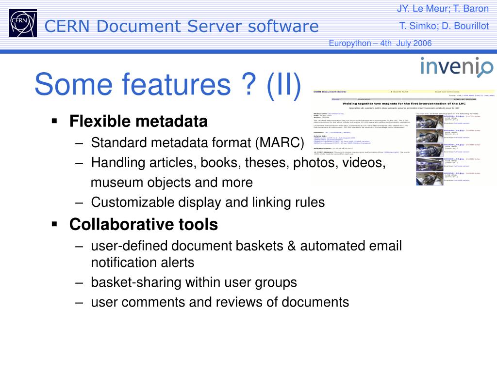Viewport: 497px width, 372px height.
Task: Select the "Handling articles, books, theses" line
Action: point(238,163)
